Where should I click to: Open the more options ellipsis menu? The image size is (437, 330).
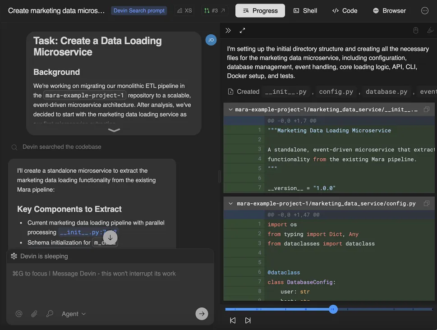424,10
